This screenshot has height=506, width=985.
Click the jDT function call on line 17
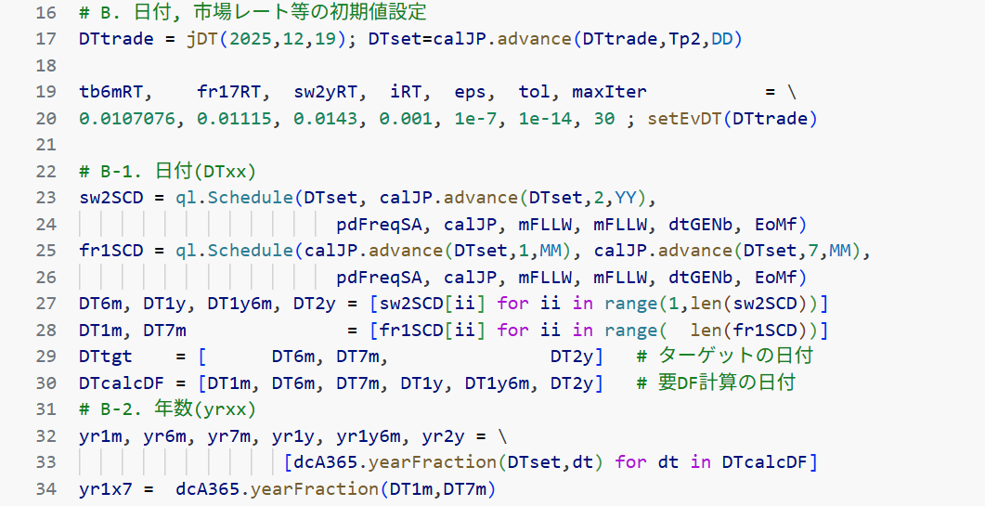202,39
